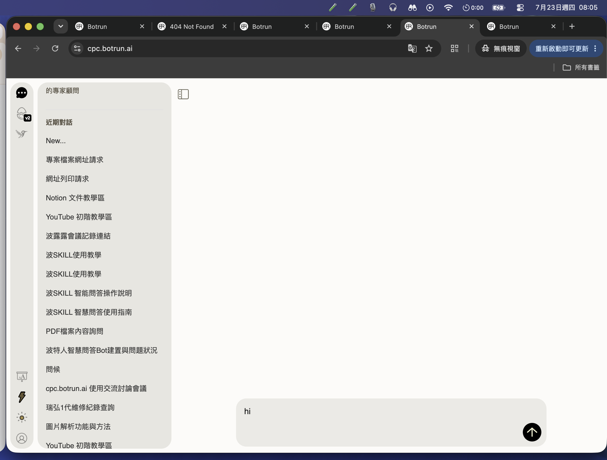Image resolution: width=607 pixels, height=460 pixels.
Task: Bookmark this page with star icon
Action: (429, 49)
